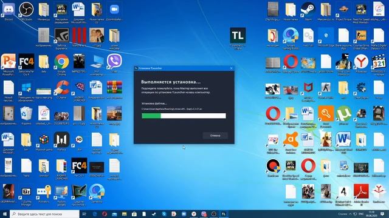Launch Counter-Strike Global Offensive shortcut
Screen dimensions: 389x218
[x=361, y=38]
